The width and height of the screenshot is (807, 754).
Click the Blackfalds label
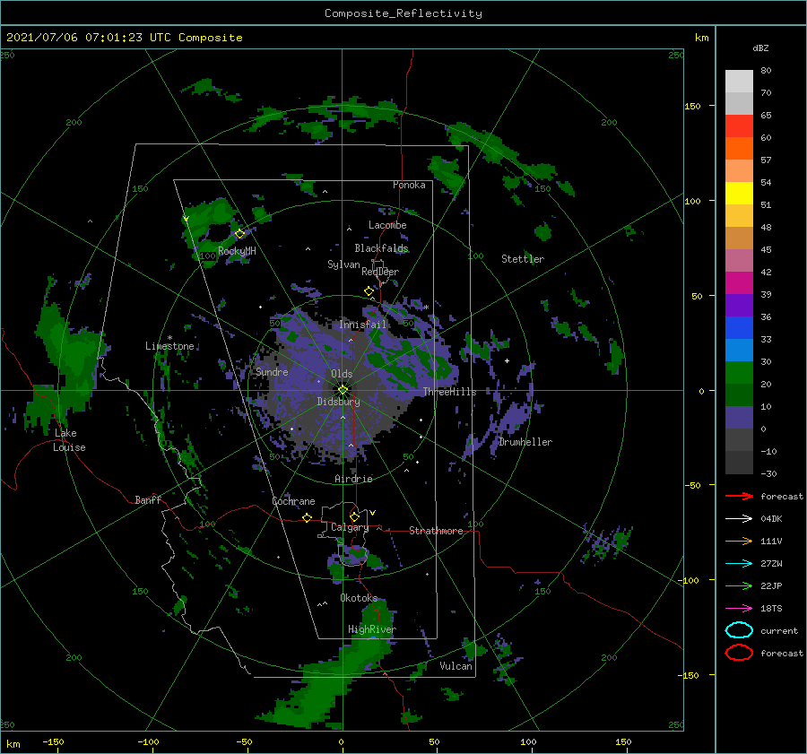pyautogui.click(x=381, y=248)
